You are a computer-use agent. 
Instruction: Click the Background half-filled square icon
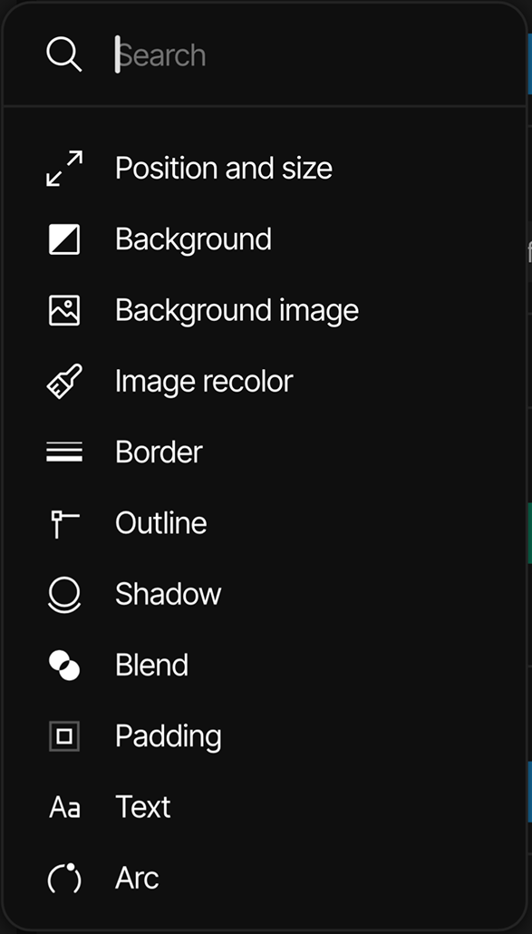pos(63,238)
